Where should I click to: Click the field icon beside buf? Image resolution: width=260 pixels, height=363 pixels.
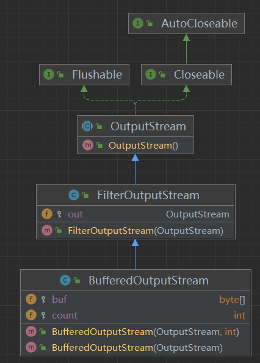pos(31,299)
